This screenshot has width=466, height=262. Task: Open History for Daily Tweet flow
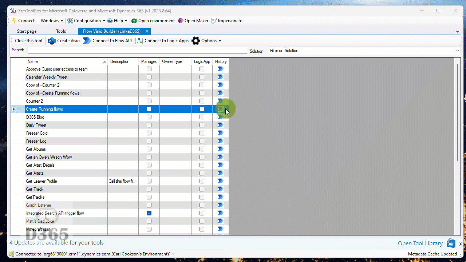[220, 125]
